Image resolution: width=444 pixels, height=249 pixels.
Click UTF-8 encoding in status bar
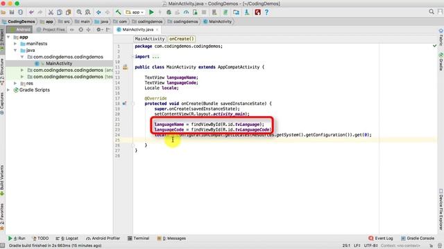[x=370, y=246]
